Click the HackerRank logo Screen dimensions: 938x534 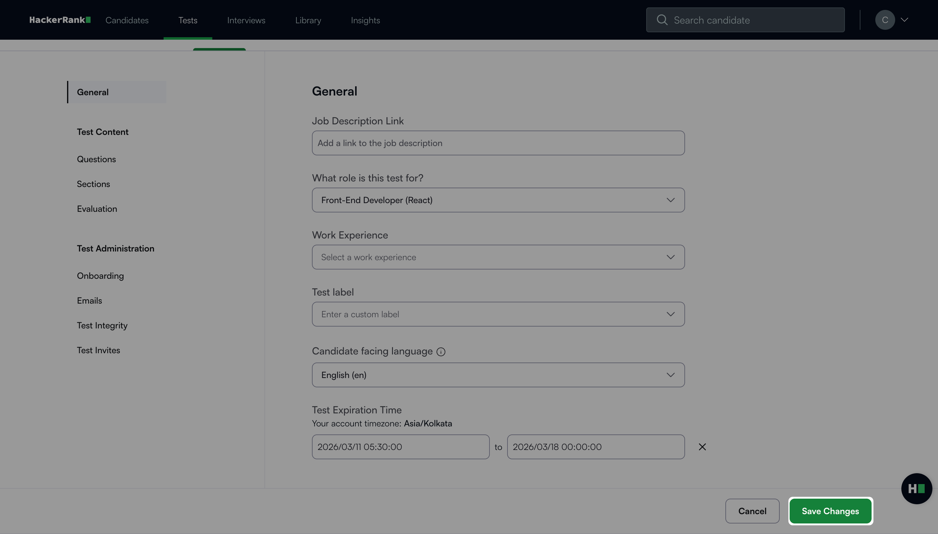[x=60, y=20]
